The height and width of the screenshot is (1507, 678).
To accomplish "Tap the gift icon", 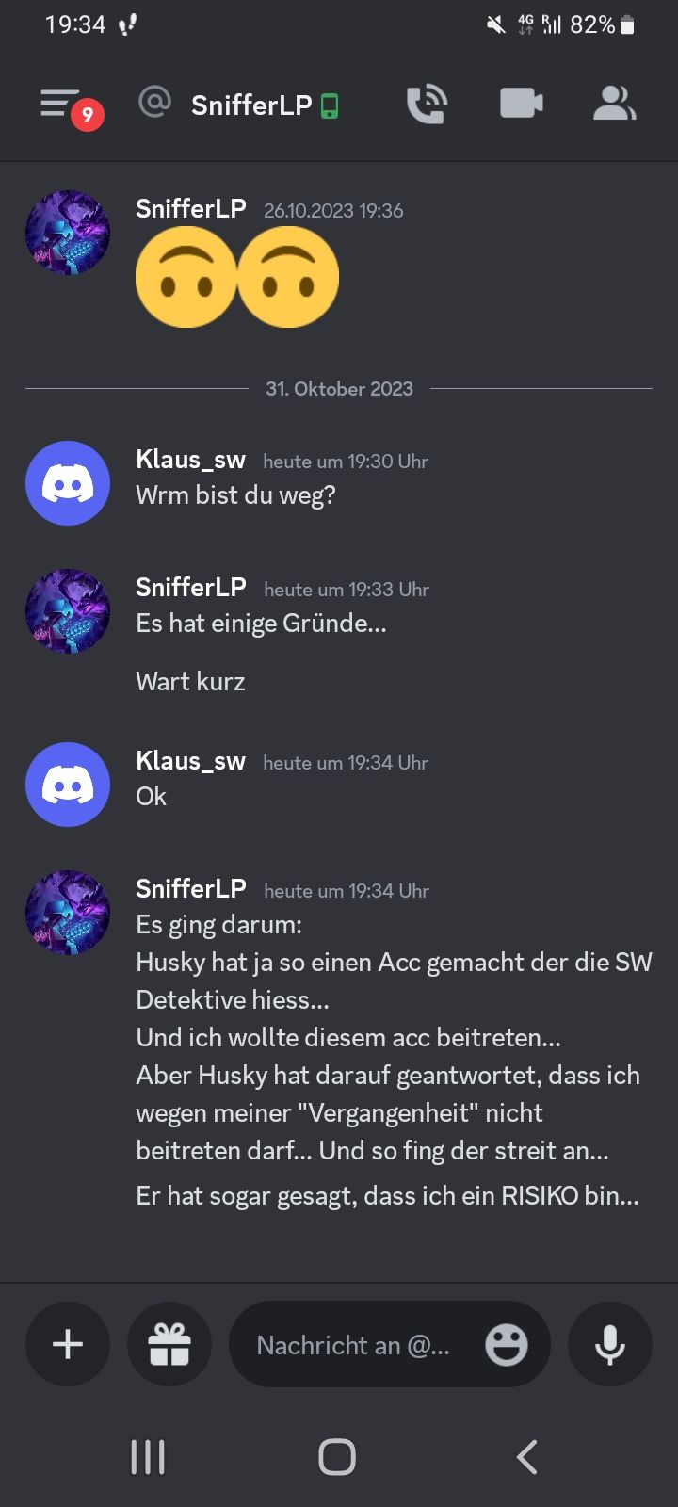I will 169,1344.
